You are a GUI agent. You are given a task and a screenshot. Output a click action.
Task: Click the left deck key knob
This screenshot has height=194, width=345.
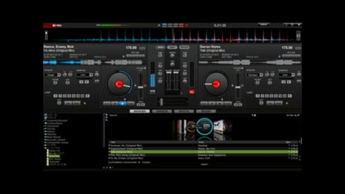pos(68,83)
